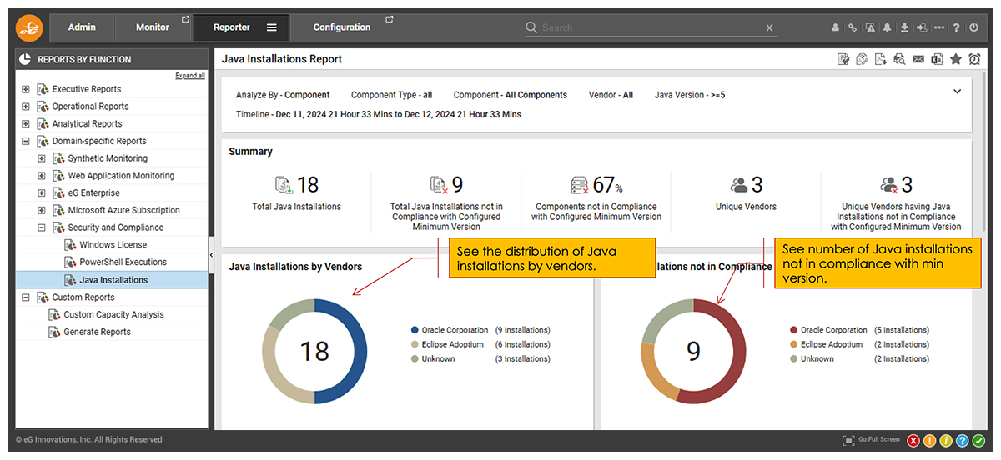Open the notifications bell icon

(x=888, y=27)
